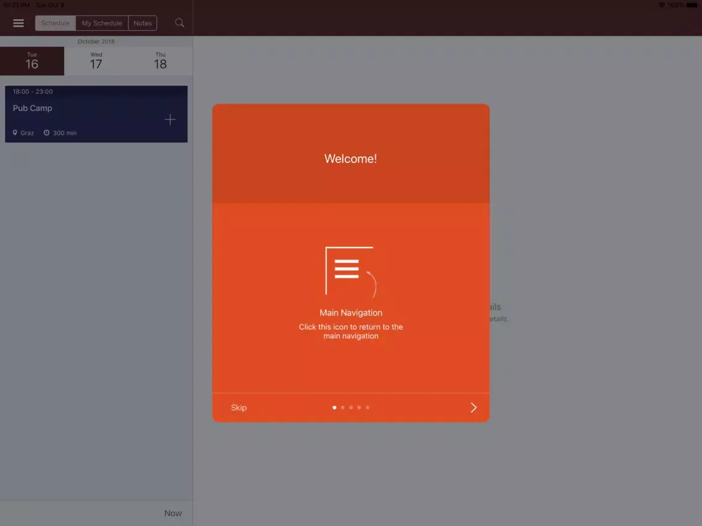Select Tue 16 date
Screen dimensions: 702x526
click(32, 61)
